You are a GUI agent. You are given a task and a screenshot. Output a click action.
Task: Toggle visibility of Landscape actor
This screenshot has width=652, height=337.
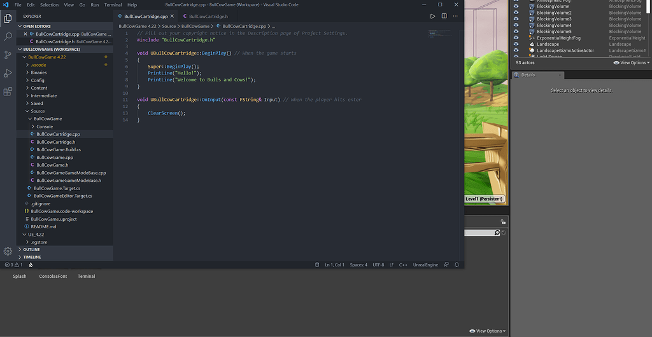coord(516,44)
